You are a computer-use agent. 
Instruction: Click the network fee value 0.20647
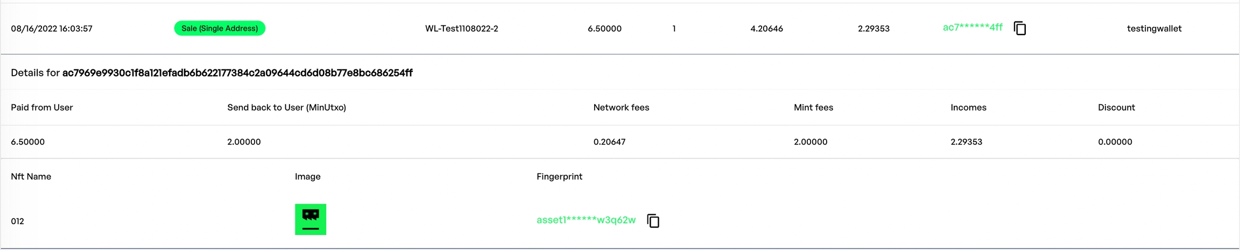click(609, 142)
